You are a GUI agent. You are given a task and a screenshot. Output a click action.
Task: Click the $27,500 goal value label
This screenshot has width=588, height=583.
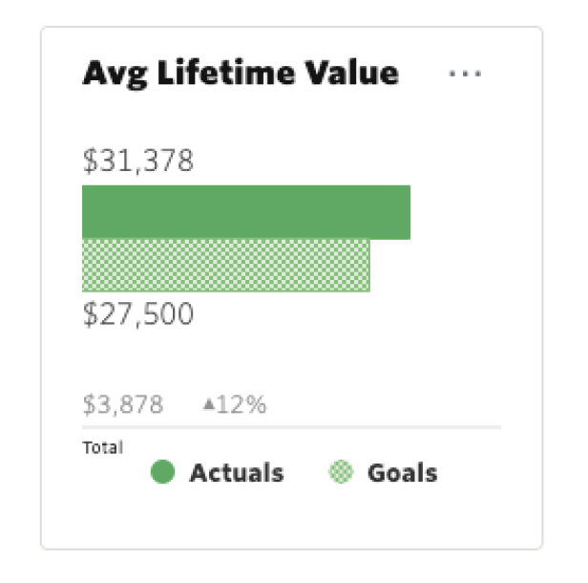pos(138,314)
